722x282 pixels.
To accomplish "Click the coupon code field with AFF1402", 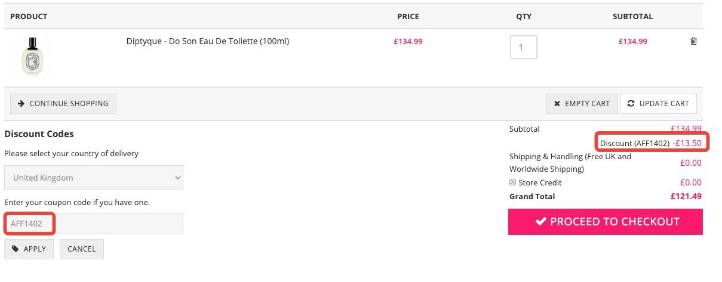I will 94,224.
